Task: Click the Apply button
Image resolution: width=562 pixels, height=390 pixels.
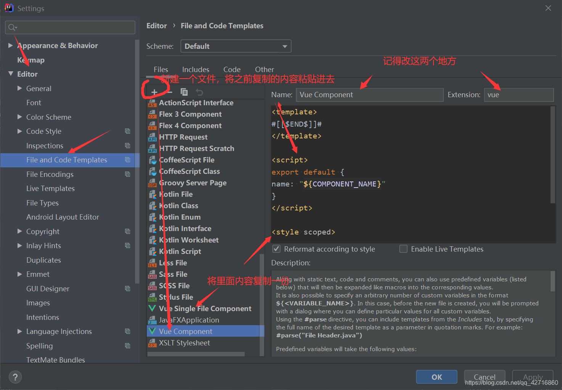Action: 533,377
